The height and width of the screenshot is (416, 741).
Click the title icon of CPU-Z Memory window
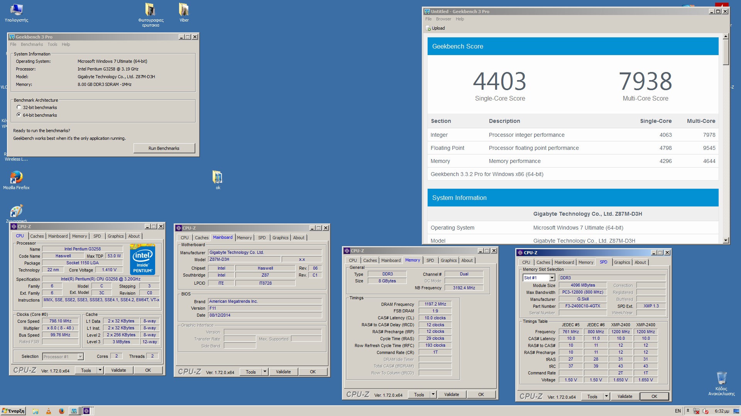pyautogui.click(x=347, y=251)
